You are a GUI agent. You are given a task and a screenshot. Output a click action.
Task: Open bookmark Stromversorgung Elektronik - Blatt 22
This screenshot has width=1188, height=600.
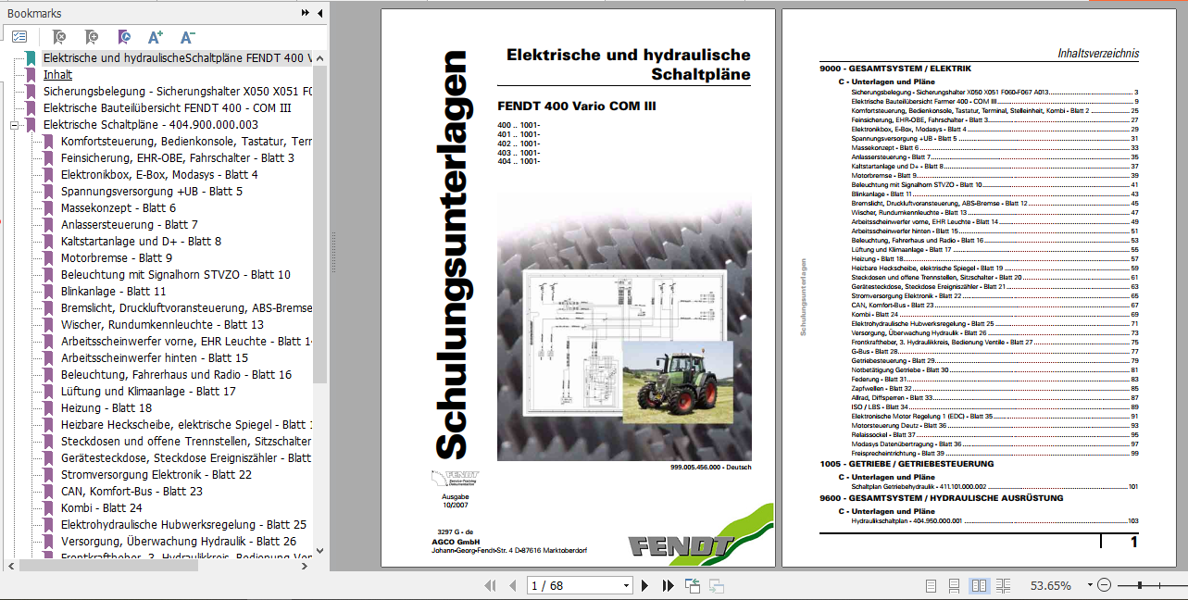tap(156, 474)
